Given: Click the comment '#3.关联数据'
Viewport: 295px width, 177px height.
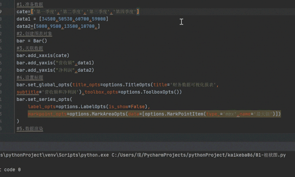Looking at the screenshot, I should tap(30, 48).
